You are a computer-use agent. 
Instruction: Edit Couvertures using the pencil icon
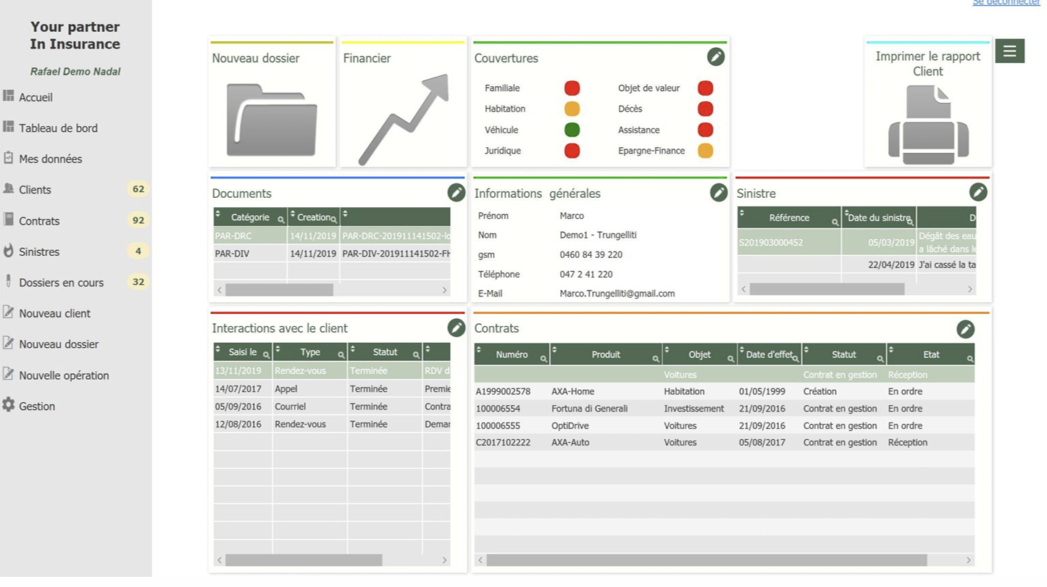click(x=715, y=57)
